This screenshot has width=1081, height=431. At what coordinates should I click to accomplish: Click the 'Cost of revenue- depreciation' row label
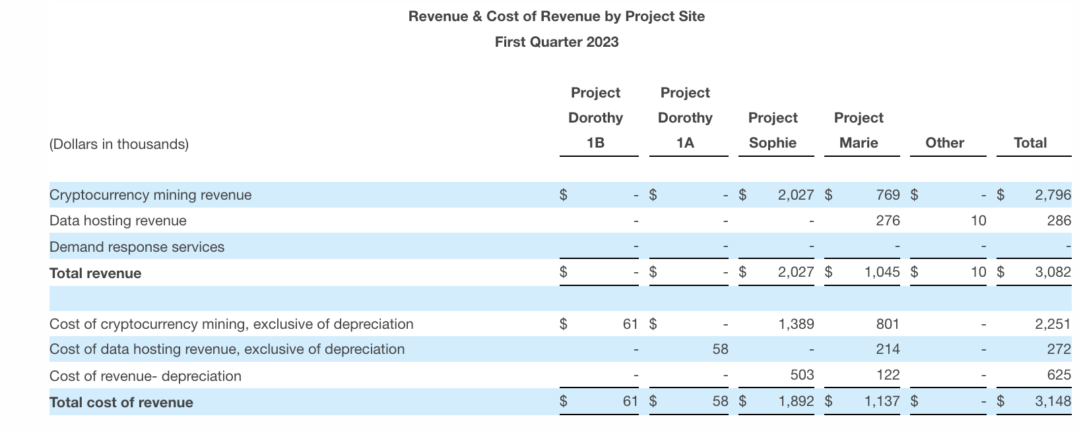point(145,376)
